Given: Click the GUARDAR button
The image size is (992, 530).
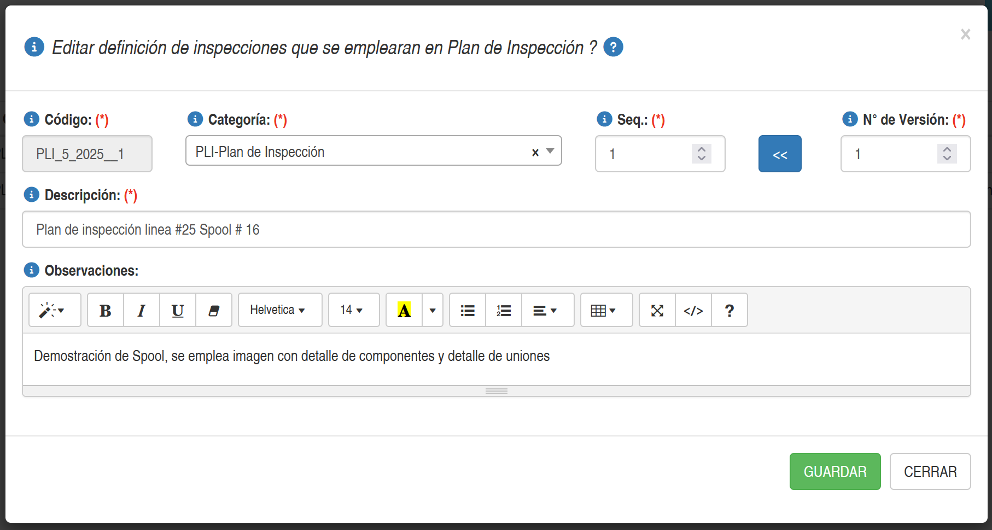Looking at the screenshot, I should [x=835, y=471].
